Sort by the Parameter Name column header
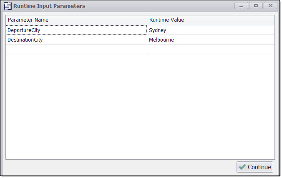 pos(76,20)
